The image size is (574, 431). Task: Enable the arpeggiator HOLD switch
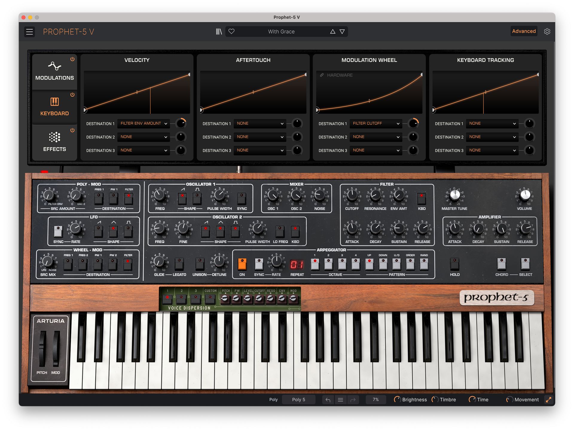pos(454,264)
